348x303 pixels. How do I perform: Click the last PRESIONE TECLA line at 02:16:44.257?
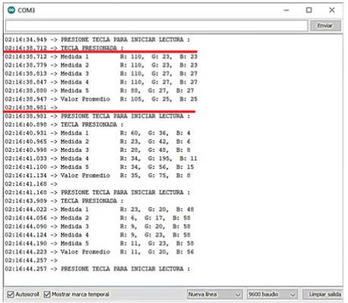point(97,269)
